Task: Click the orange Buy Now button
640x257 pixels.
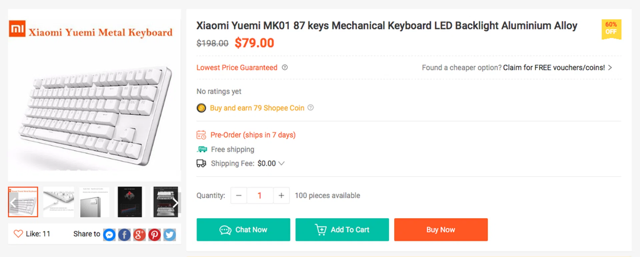Action: tap(441, 230)
